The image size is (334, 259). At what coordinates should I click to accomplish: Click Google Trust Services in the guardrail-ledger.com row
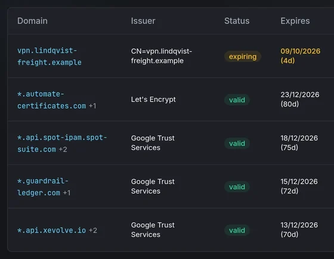coord(153,186)
